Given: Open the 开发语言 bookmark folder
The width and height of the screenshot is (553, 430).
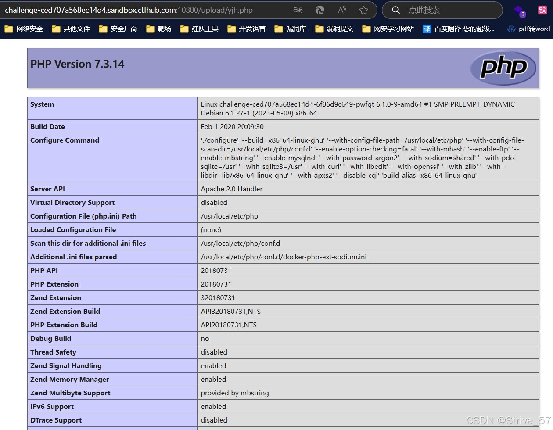Looking at the screenshot, I should coord(246,29).
